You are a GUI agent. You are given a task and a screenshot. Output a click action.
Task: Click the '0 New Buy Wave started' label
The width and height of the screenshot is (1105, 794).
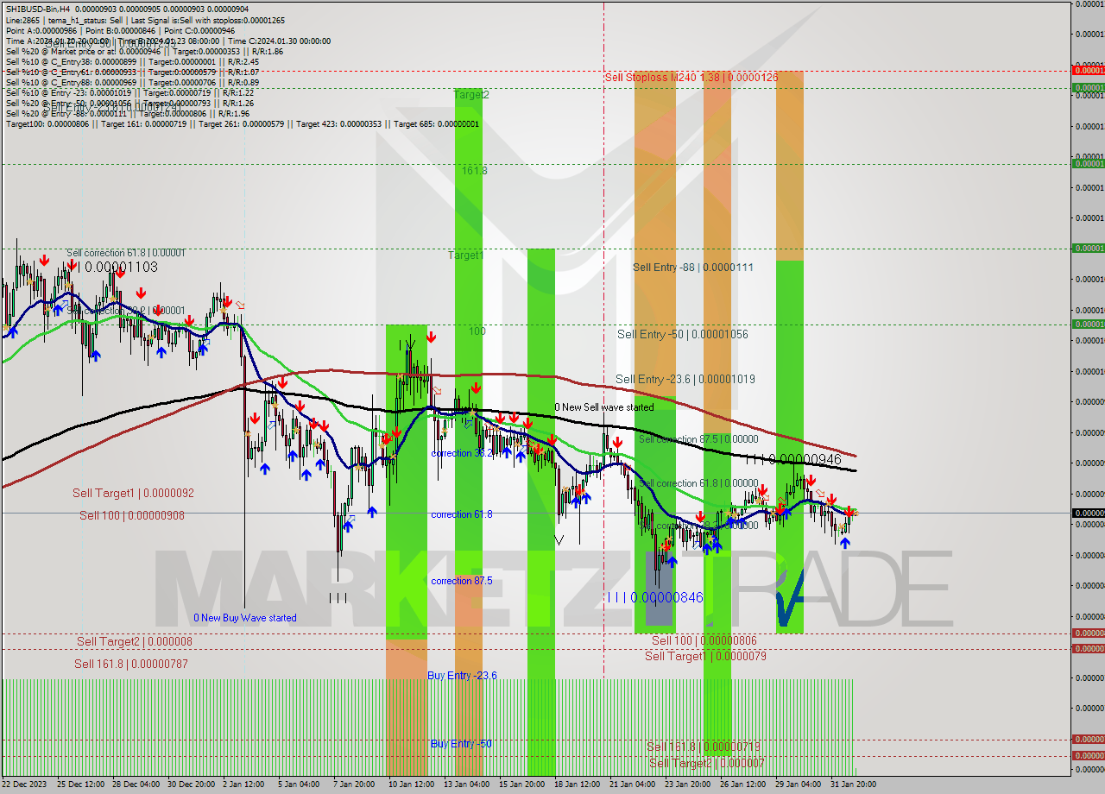pos(245,618)
